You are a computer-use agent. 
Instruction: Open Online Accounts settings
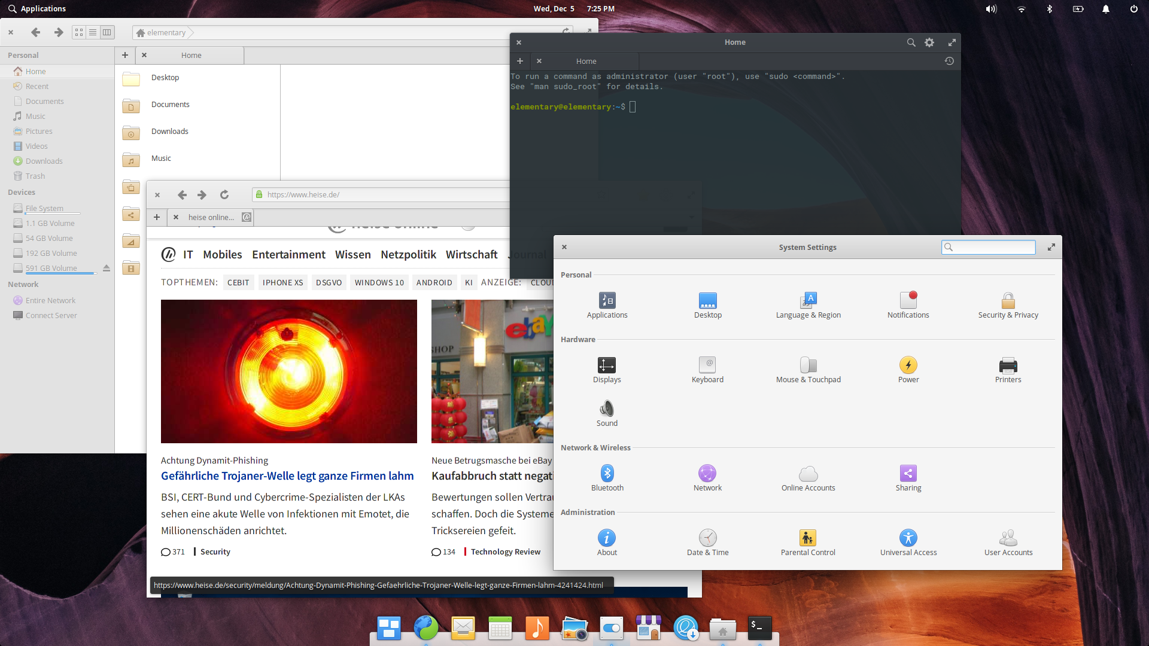click(x=808, y=479)
